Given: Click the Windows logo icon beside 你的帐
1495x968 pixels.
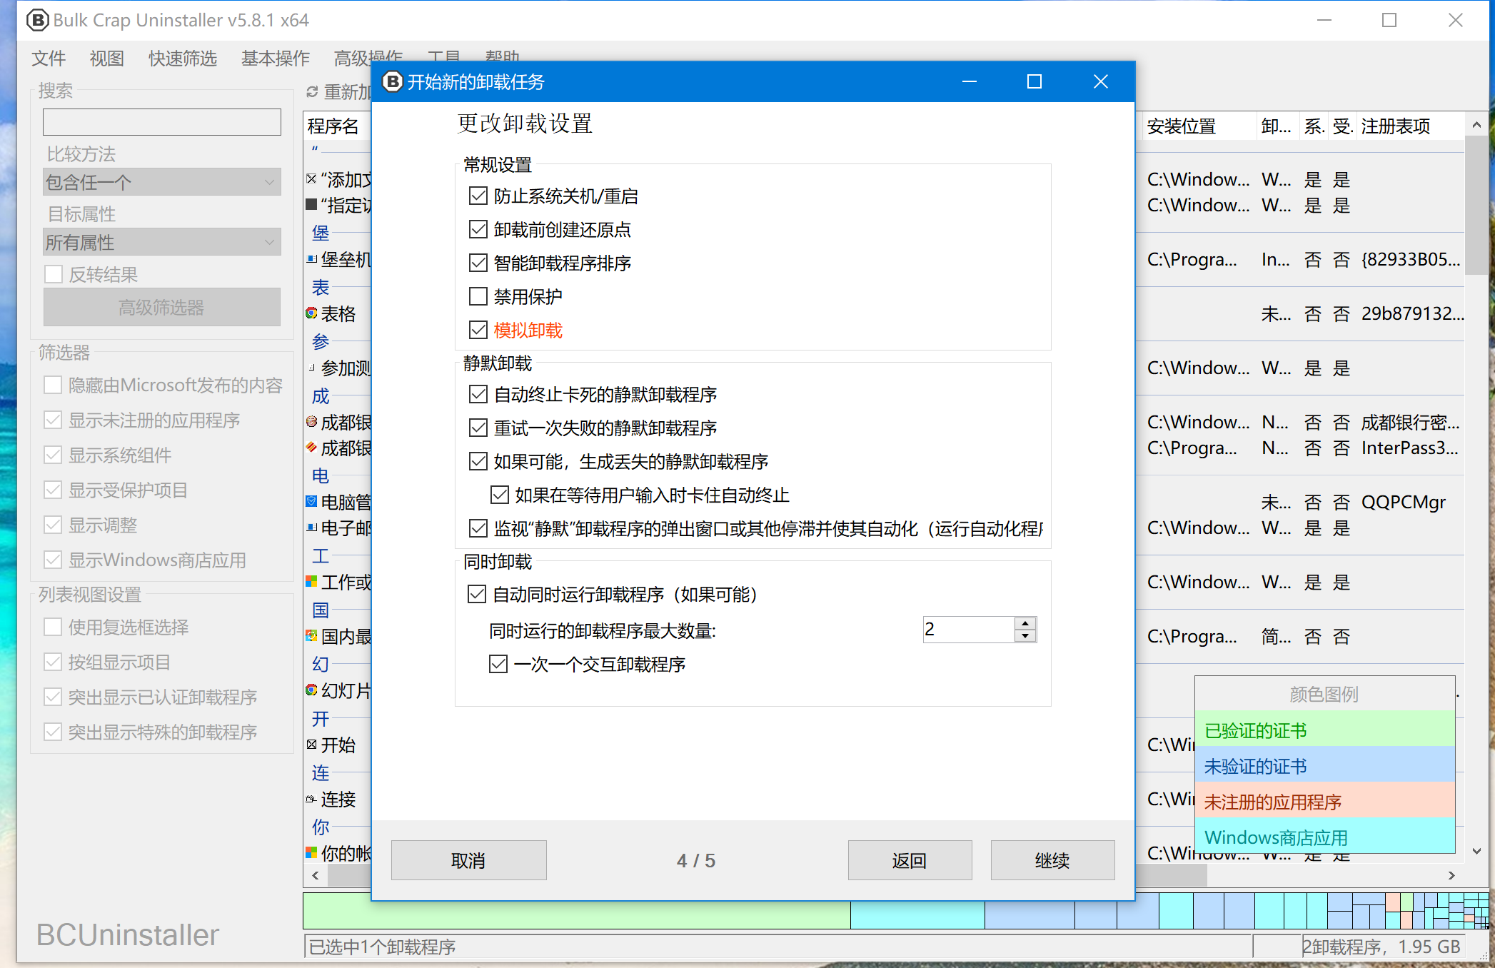Looking at the screenshot, I should (x=311, y=852).
